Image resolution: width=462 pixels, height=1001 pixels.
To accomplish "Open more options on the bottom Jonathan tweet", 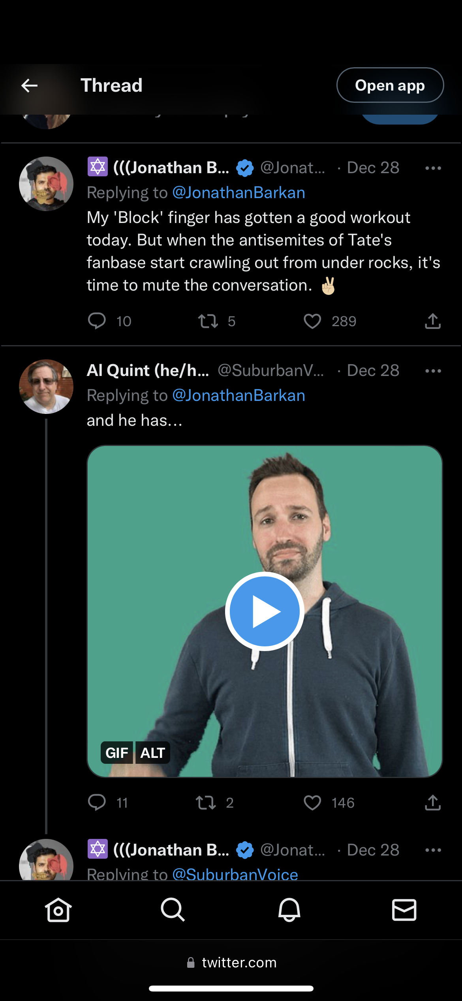I will point(433,850).
